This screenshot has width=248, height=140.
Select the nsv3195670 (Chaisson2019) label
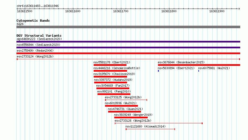[x=114, y=74]
